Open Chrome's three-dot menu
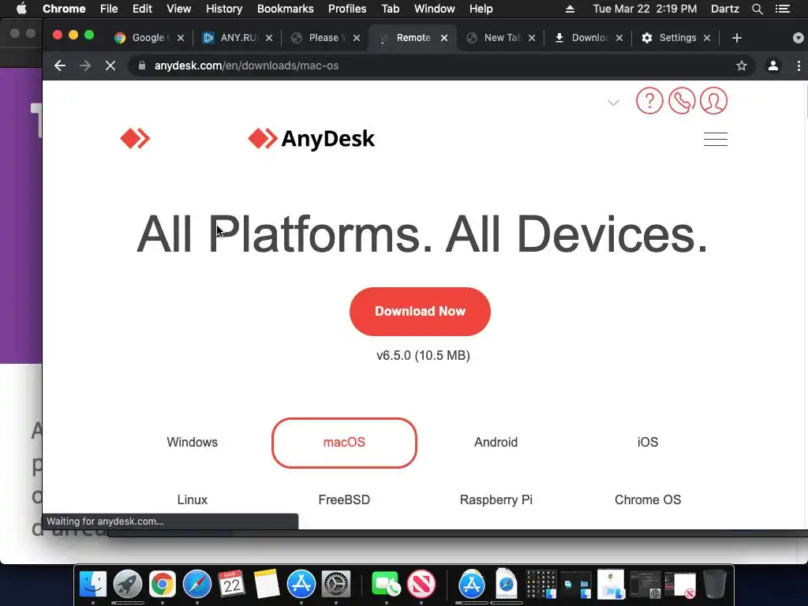This screenshot has width=808, height=606. coord(799,65)
